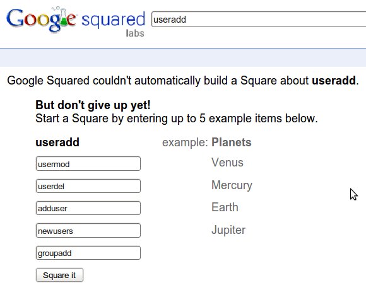The image size is (366, 285).
Task: Click the Google logo with flask icon
Action: point(42,19)
